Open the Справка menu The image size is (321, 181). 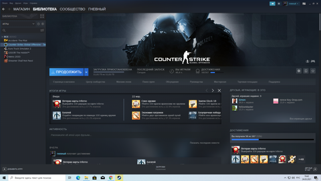coord(33,3)
